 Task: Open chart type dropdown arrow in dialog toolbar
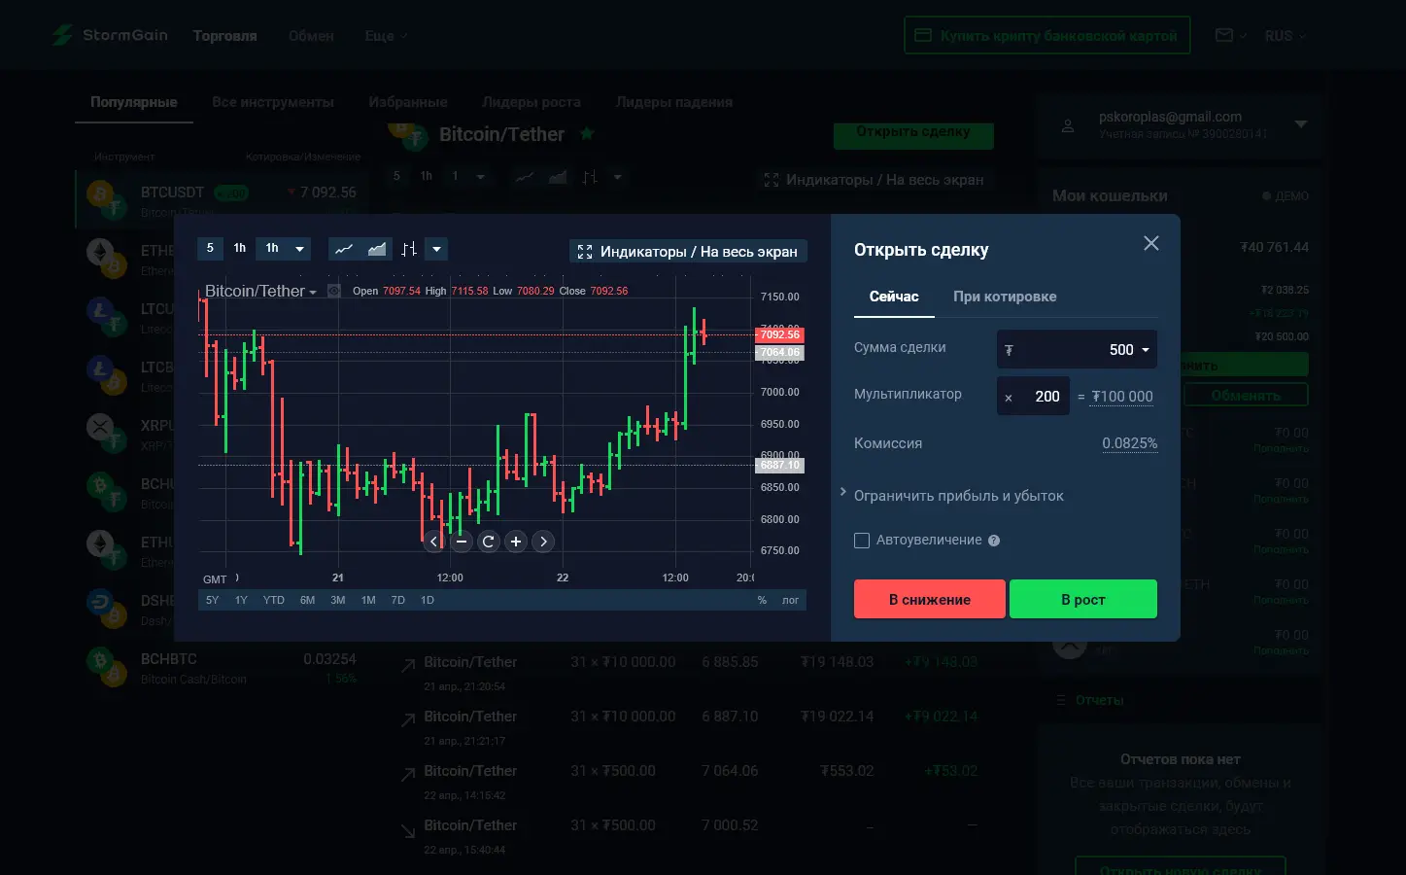(437, 249)
